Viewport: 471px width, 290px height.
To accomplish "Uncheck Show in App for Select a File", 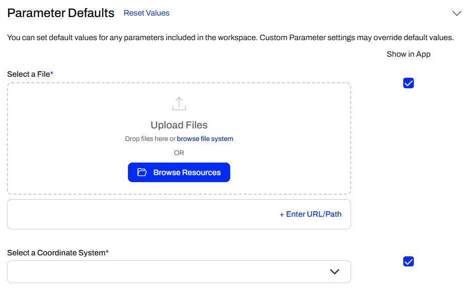I will point(408,83).
